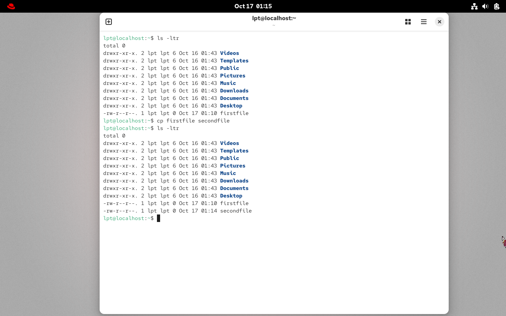The width and height of the screenshot is (506, 316).
Task: Select the Downloads directory name in the listing
Action: [x=234, y=90]
